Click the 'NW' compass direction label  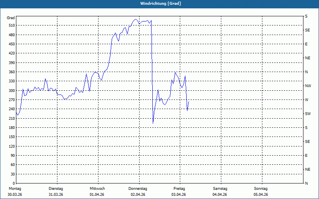(308, 86)
